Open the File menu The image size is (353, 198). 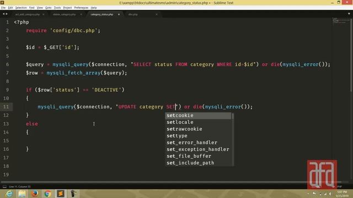pos(3,8)
